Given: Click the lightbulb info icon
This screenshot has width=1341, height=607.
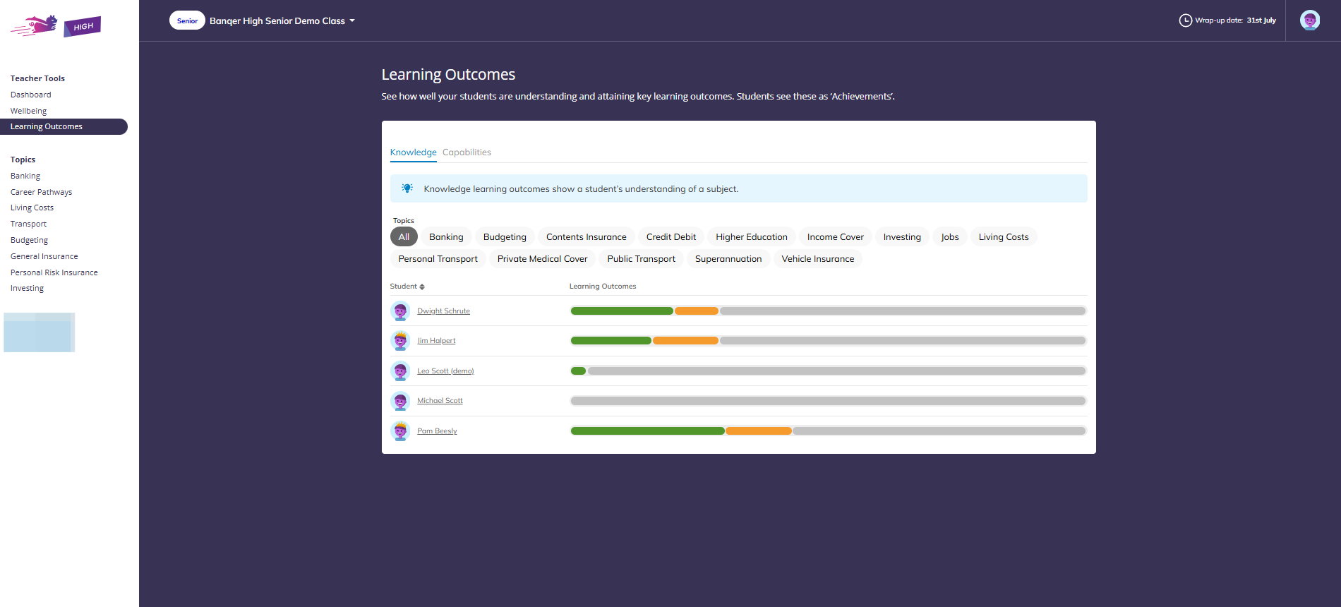Looking at the screenshot, I should (x=407, y=188).
